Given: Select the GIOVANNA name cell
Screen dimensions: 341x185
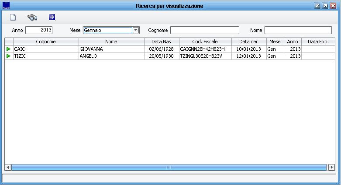Looking at the screenshot, I should click(111, 49).
